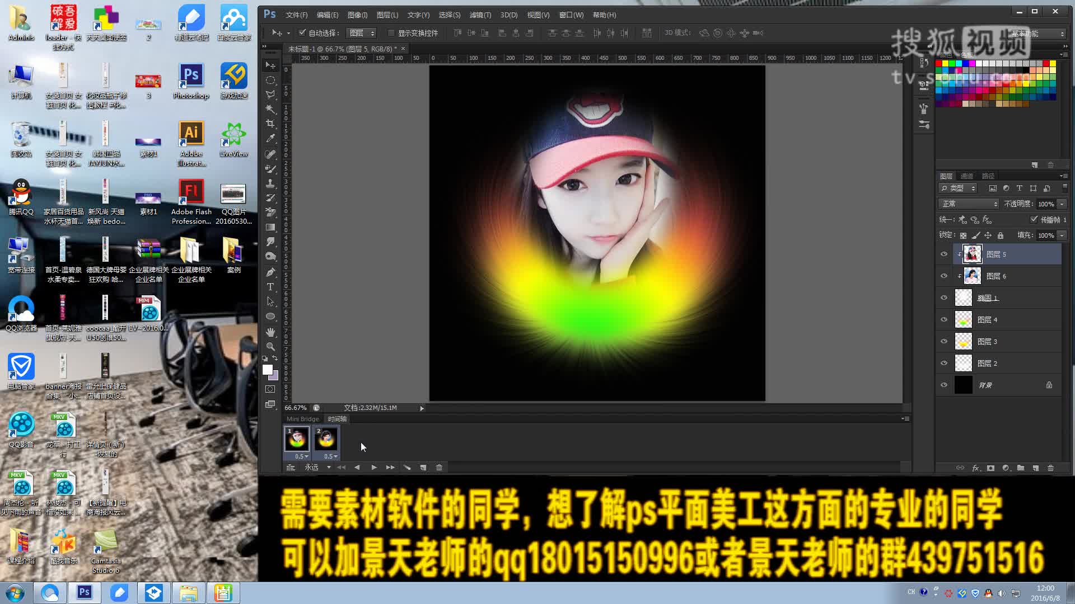Screen dimensions: 1075x604
Task: Open the 窗口(W) menu
Action: pos(571,15)
